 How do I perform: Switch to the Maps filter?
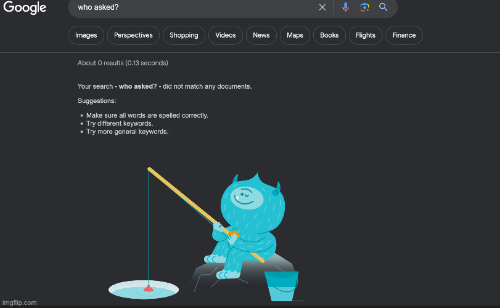[x=295, y=35]
